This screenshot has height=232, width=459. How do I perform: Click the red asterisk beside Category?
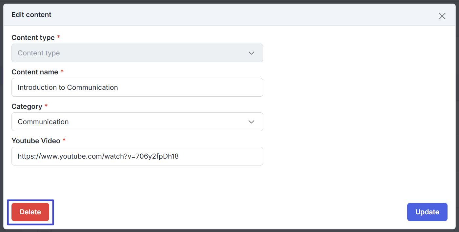tap(46, 106)
